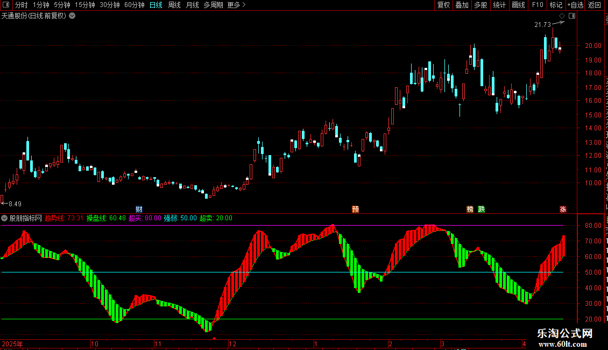Open the 财 info marker on the chart
608x350 pixels.
pos(139,209)
